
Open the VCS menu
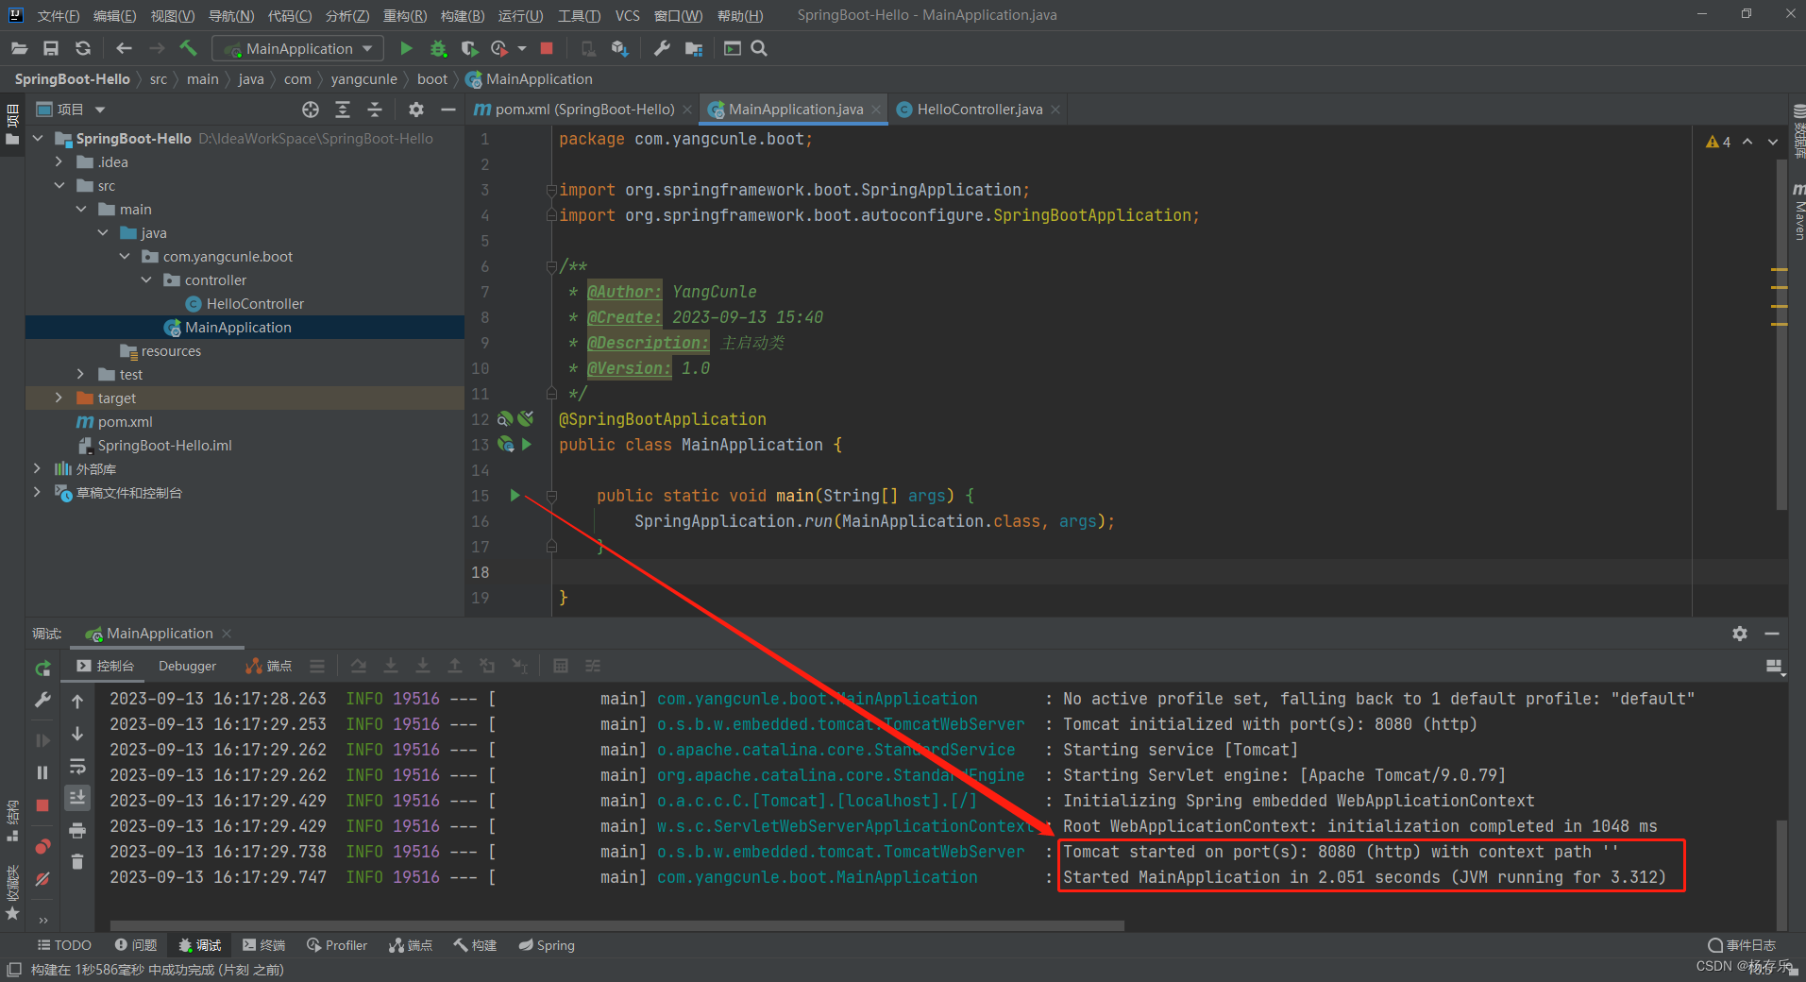click(x=627, y=15)
